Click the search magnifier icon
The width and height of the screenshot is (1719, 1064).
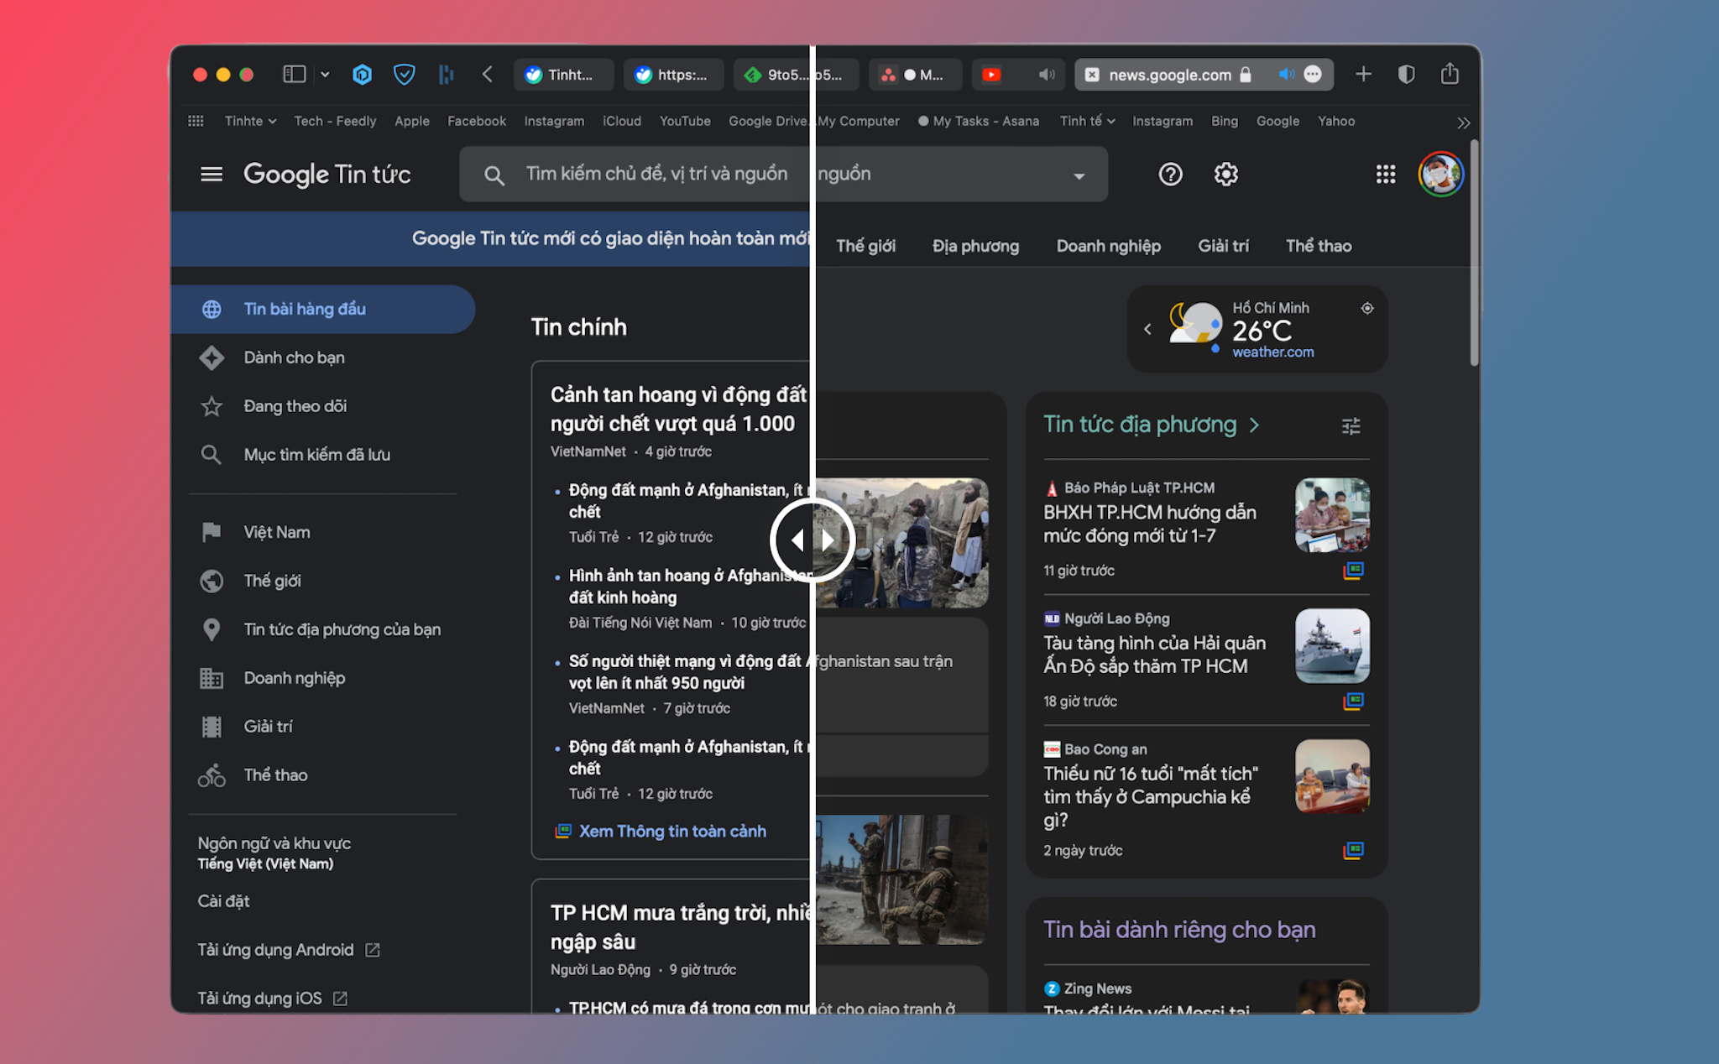(494, 175)
